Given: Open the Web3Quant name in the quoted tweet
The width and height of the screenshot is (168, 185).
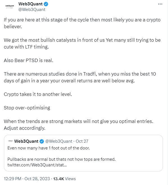Looking at the screenshot, I should pos(26,141).
